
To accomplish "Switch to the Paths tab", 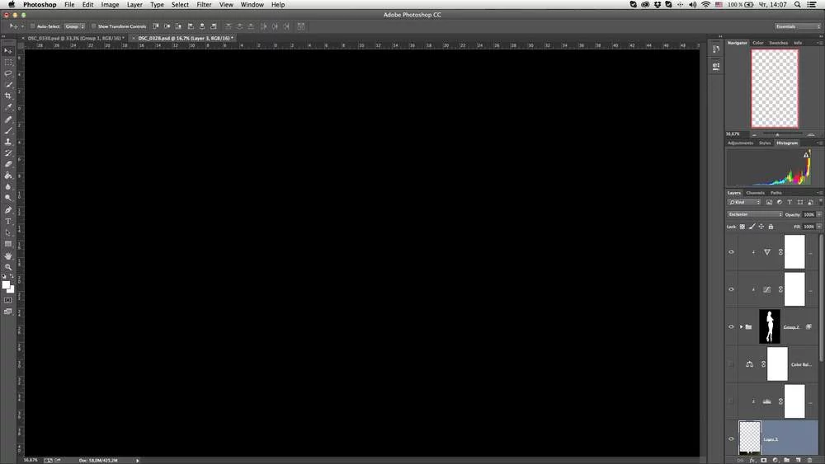I will click(776, 193).
